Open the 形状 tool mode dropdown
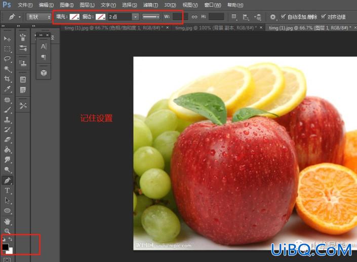 38,17
